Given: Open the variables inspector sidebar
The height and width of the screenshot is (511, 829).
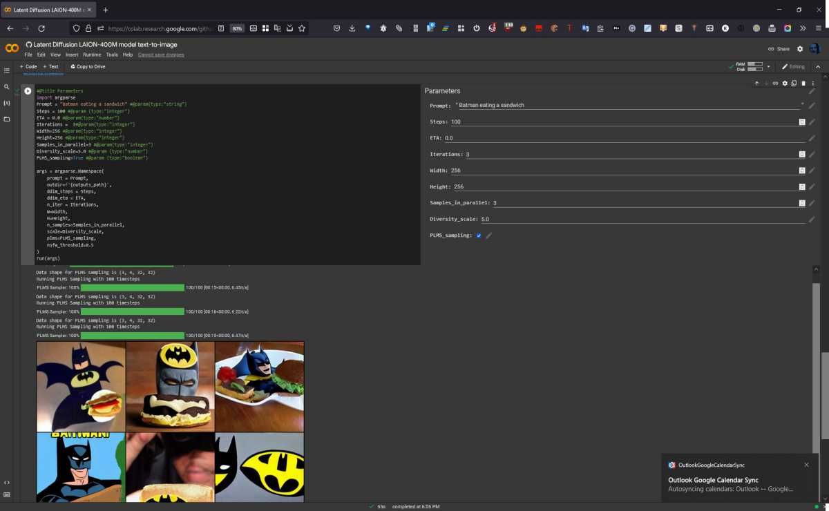Looking at the screenshot, I should [x=7, y=103].
